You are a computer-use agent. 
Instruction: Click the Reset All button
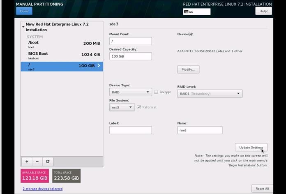(x=262, y=189)
